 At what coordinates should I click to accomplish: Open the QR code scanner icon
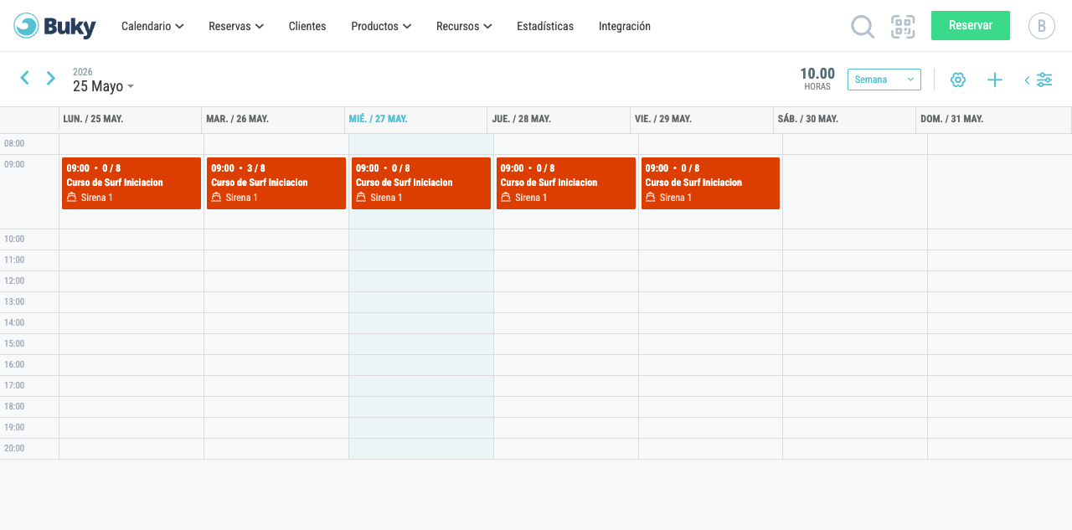(x=903, y=27)
